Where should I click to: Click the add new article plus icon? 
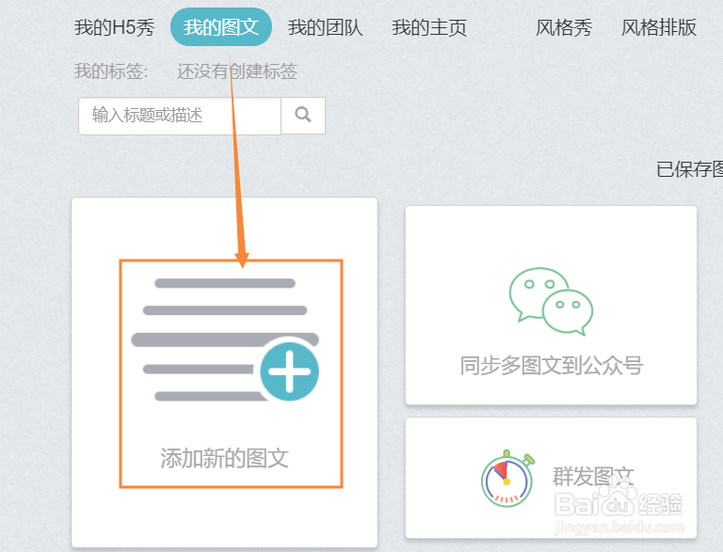[289, 371]
